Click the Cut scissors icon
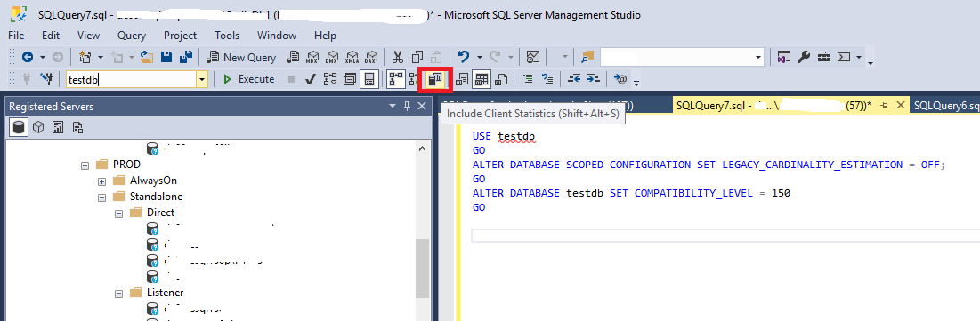The width and height of the screenshot is (980, 321). click(398, 57)
